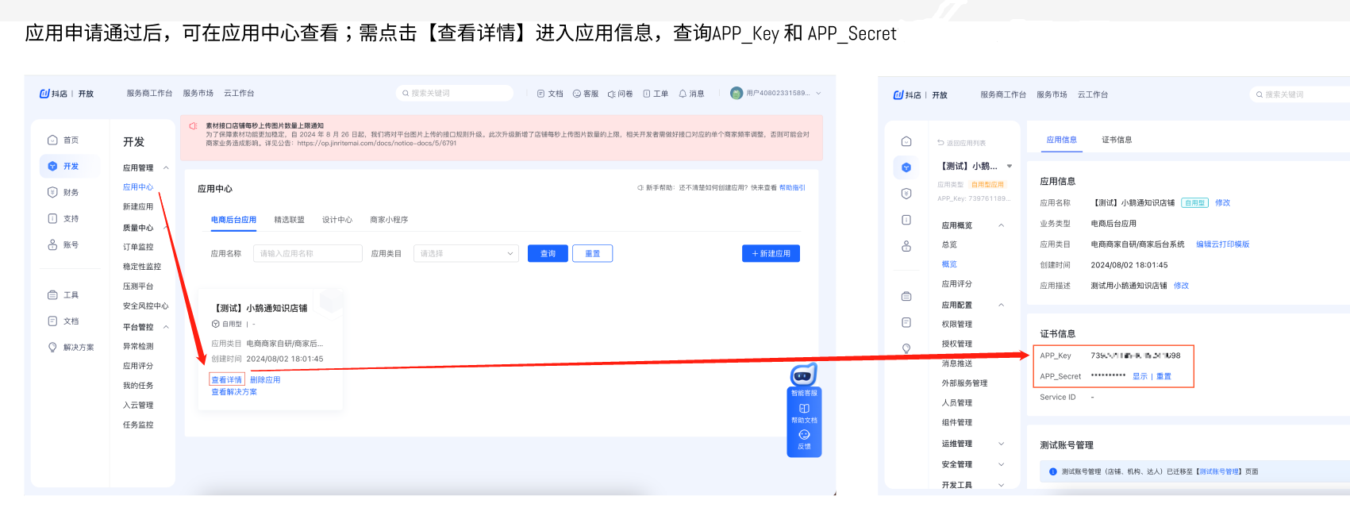Select 应用信息 tab in right screenshot

pyautogui.click(x=1061, y=140)
